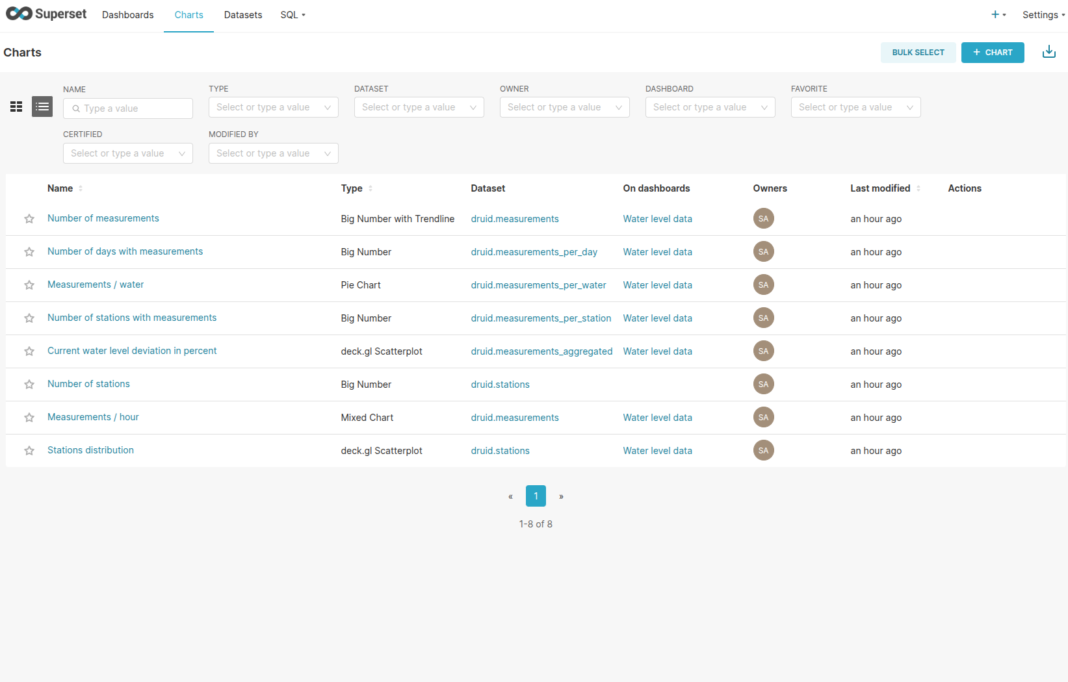Open the Current water level deviation chart
Screen dimensions: 1068x682
point(132,351)
